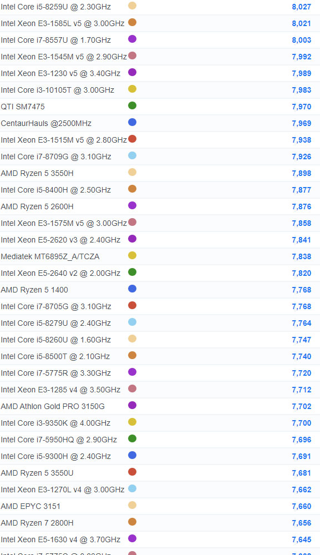The image size is (320, 555).
Task: Click the orange dot beside AMD Ryzen 7 2800H
Action: click(132, 521)
